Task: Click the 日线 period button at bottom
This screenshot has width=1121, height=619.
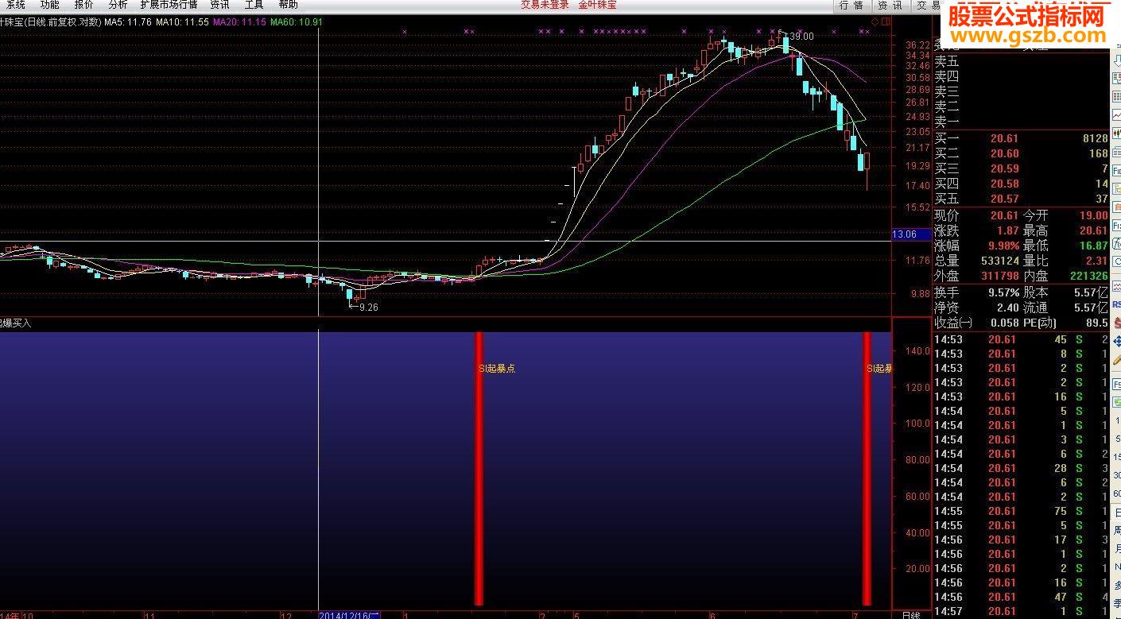Action: (x=911, y=615)
